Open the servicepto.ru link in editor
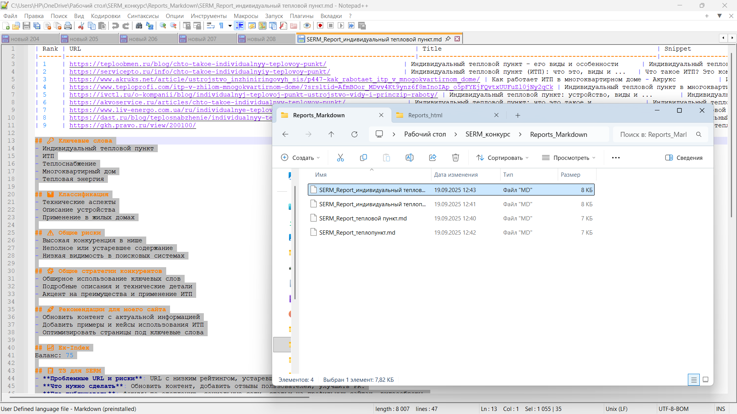737x414 pixels. click(200, 72)
